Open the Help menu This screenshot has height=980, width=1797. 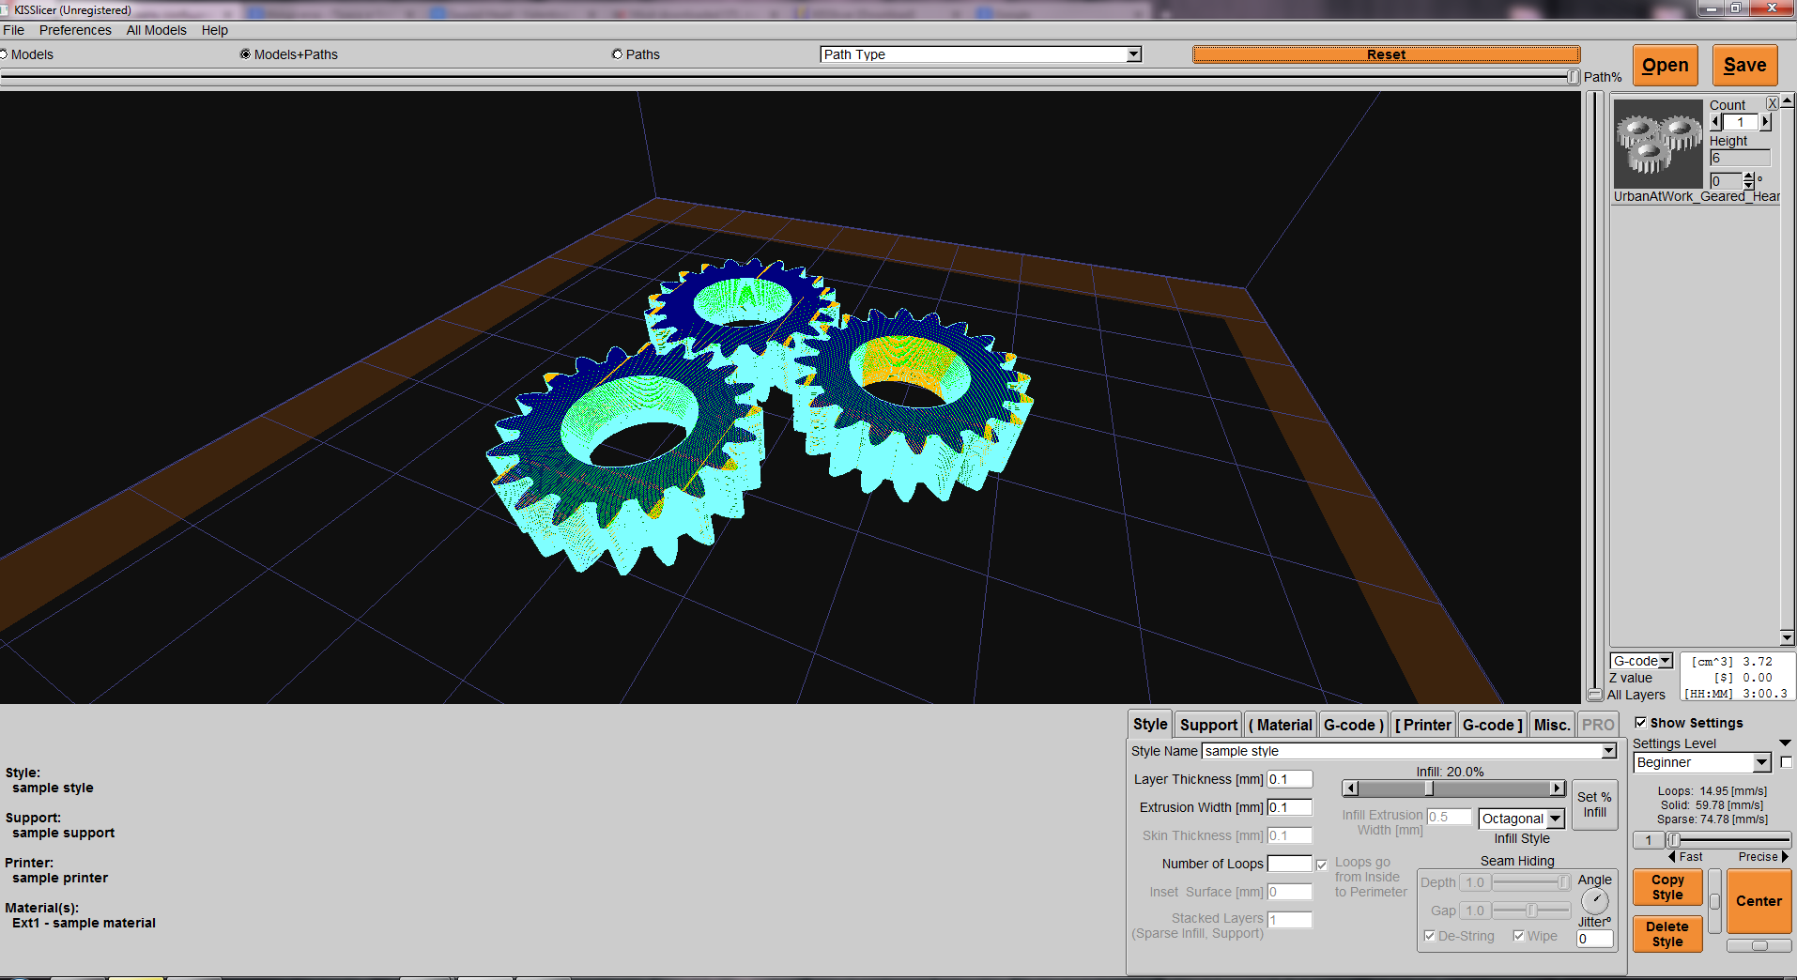(215, 30)
